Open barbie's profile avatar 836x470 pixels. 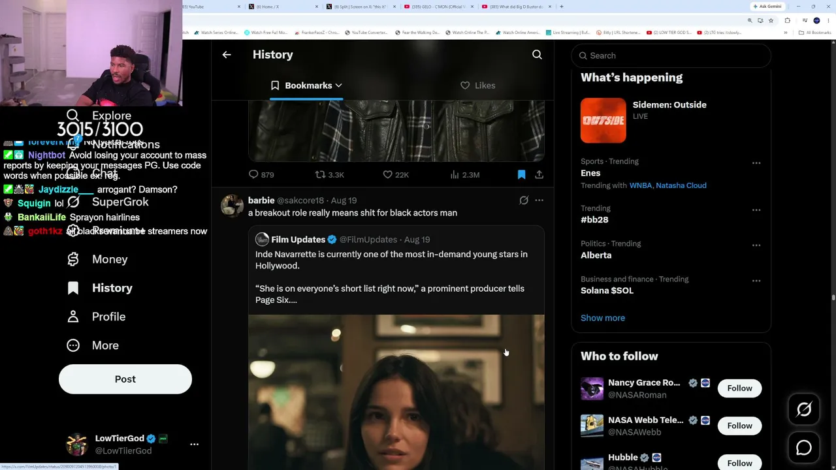[x=232, y=206]
